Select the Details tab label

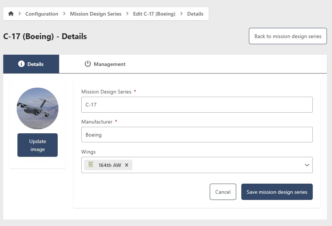[35, 64]
